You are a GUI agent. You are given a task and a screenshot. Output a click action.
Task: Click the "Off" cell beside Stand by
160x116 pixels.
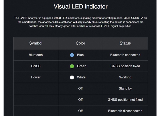[81, 88]
